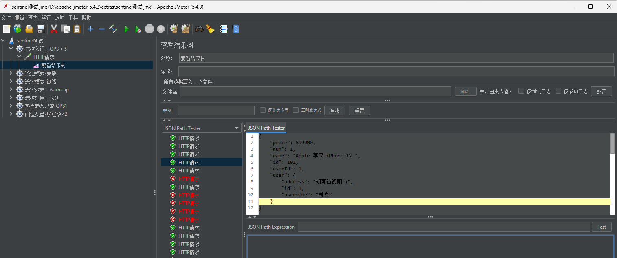Select the JSON Path Tester tab
The height and width of the screenshot is (258, 617).
(266, 128)
